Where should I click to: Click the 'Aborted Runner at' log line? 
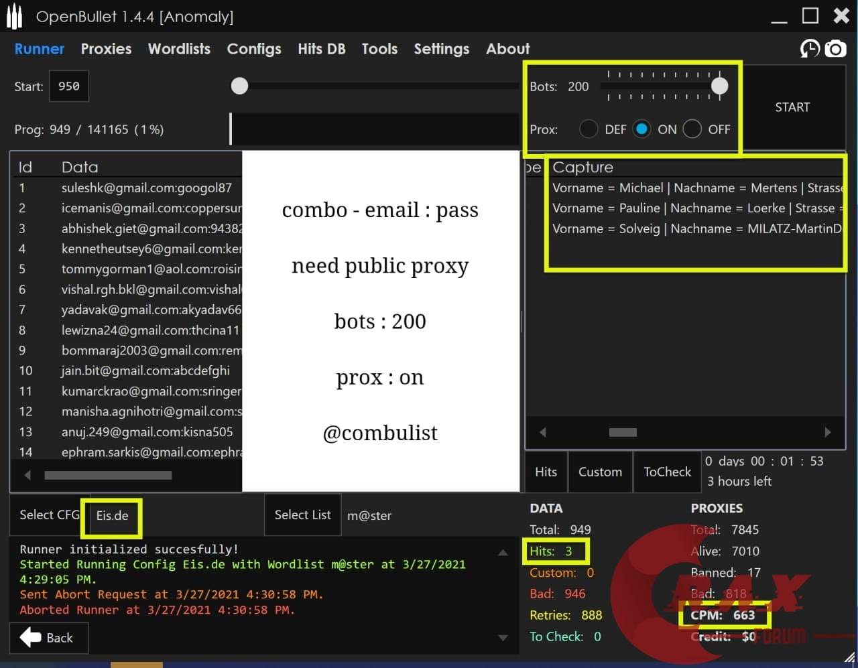(x=157, y=610)
